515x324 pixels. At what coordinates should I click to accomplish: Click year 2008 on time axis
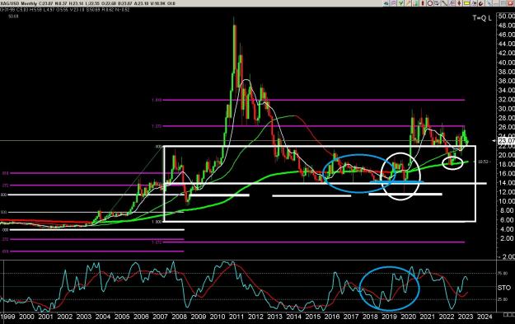(x=180, y=317)
